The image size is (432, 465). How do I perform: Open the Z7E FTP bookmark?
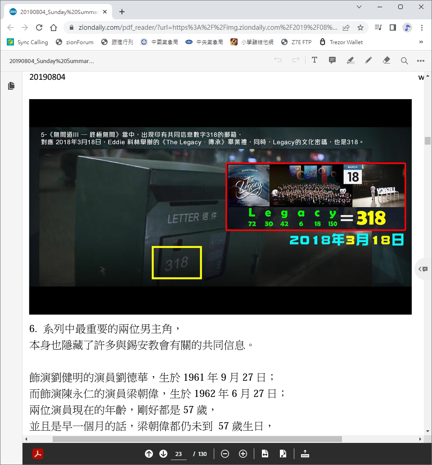pos(297,42)
